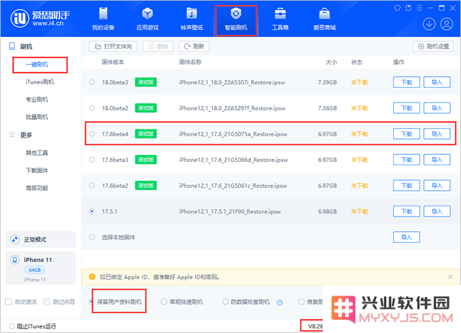This screenshot has width=461, height=333.
Task: Toggle the 自动激活 checkbox
Action: click(x=8, y=302)
